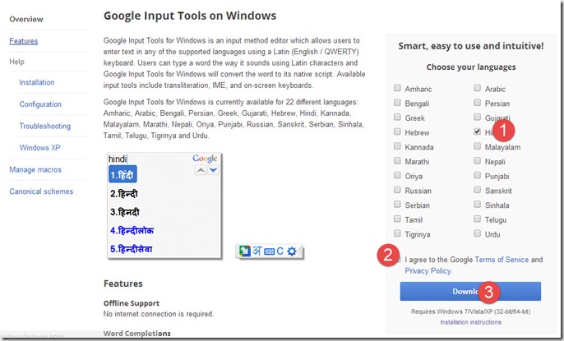The height and width of the screenshot is (341, 564).
Task: Tick the Gujarati language checkbox
Action: coord(477,118)
